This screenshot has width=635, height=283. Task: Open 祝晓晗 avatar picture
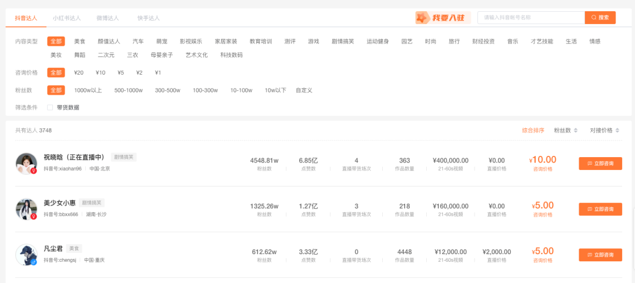coord(26,164)
